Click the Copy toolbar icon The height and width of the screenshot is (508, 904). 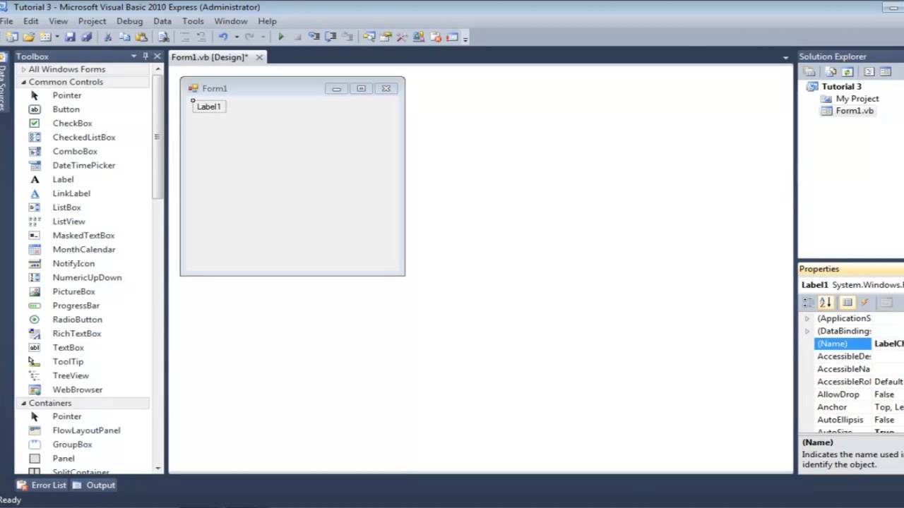[124, 37]
